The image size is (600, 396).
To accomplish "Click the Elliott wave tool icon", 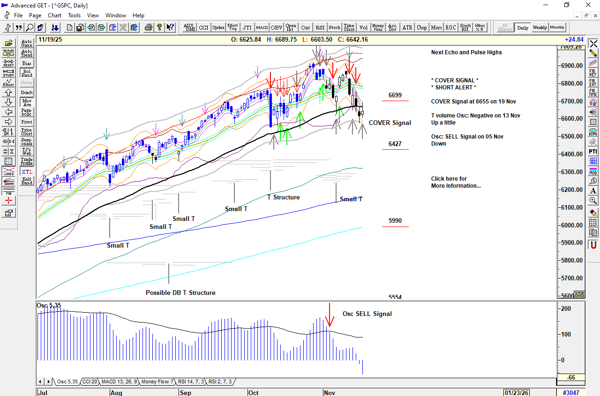I will (x=8, y=82).
